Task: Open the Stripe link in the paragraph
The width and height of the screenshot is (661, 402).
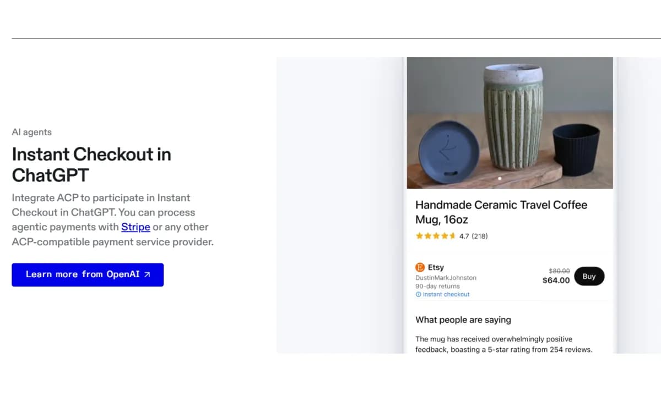Action: pyautogui.click(x=136, y=227)
